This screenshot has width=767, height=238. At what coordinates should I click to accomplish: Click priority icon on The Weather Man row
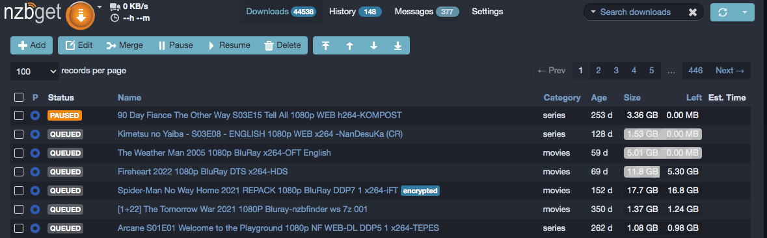point(34,153)
